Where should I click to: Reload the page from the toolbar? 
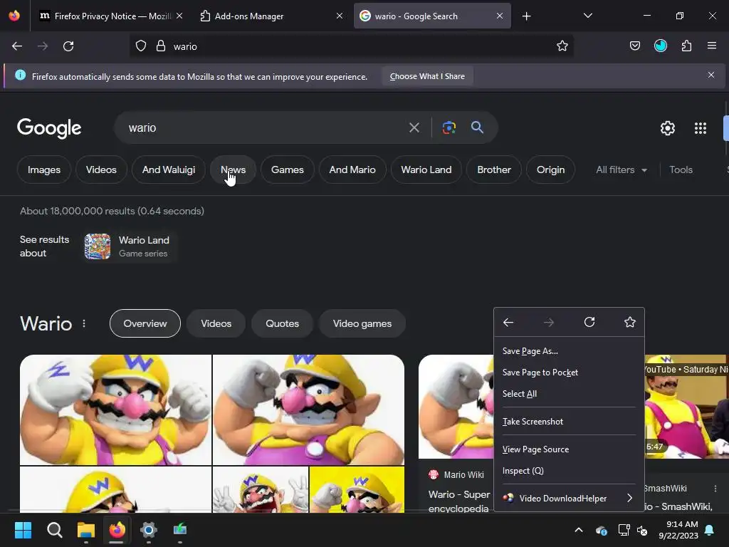[x=68, y=46]
